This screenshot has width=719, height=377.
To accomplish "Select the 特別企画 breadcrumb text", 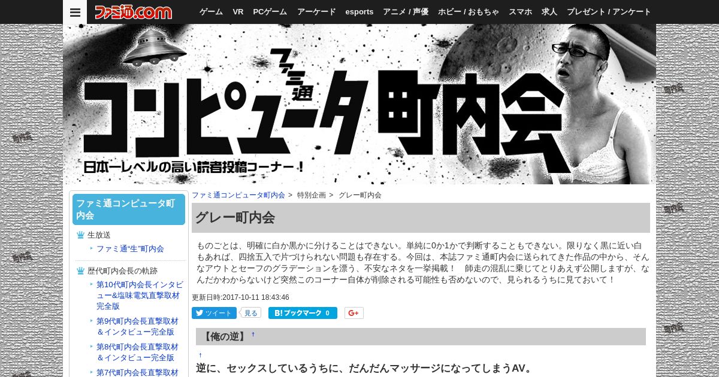I will 312,195.
